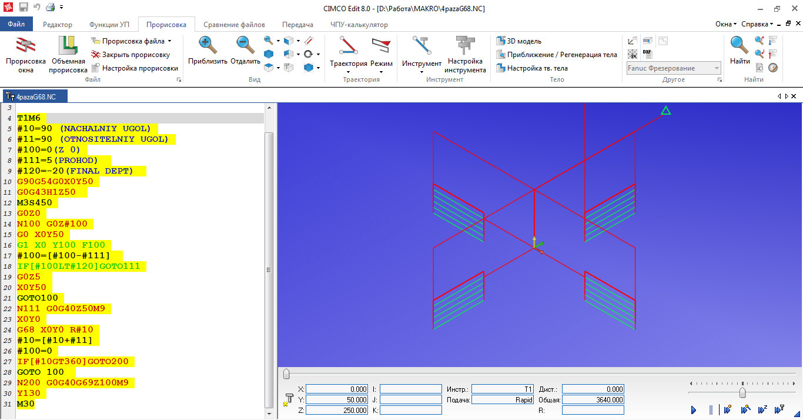This screenshot has height=420, width=803.
Task: Click the simulation speed slider handle
Action: [x=742, y=392]
